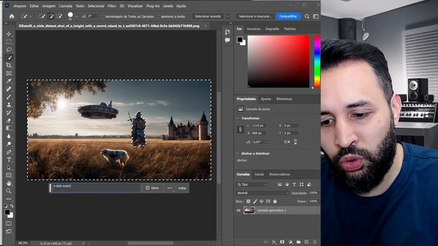Select the Zoom tool
Image resolution: width=438 pixels, height=246 pixels.
pos(9,191)
